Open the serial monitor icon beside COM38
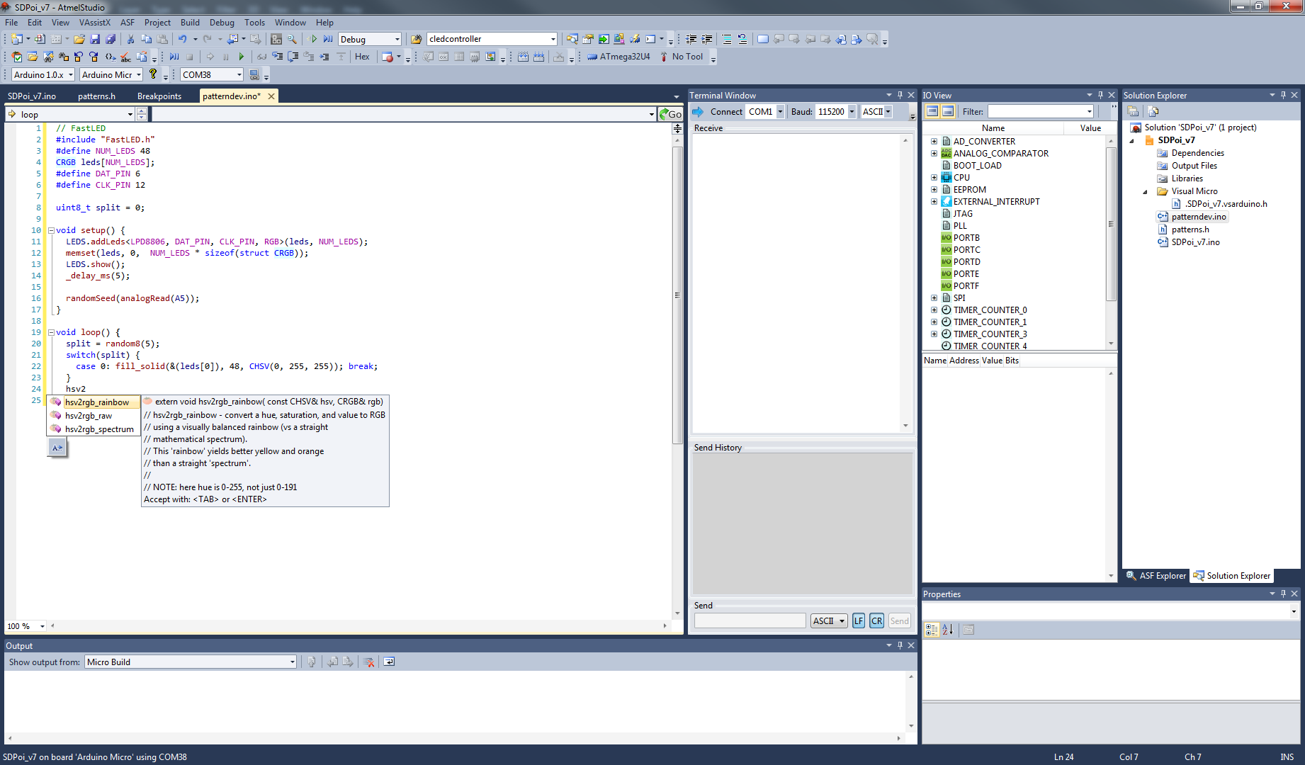 [255, 75]
